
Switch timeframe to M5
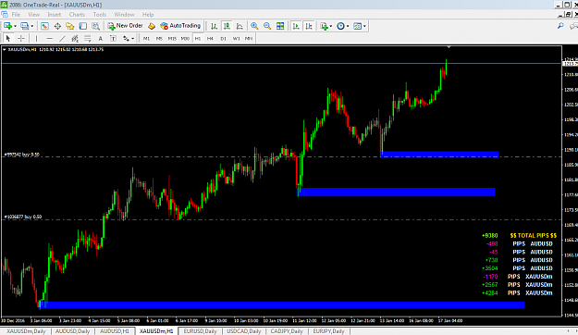pyautogui.click(x=159, y=38)
